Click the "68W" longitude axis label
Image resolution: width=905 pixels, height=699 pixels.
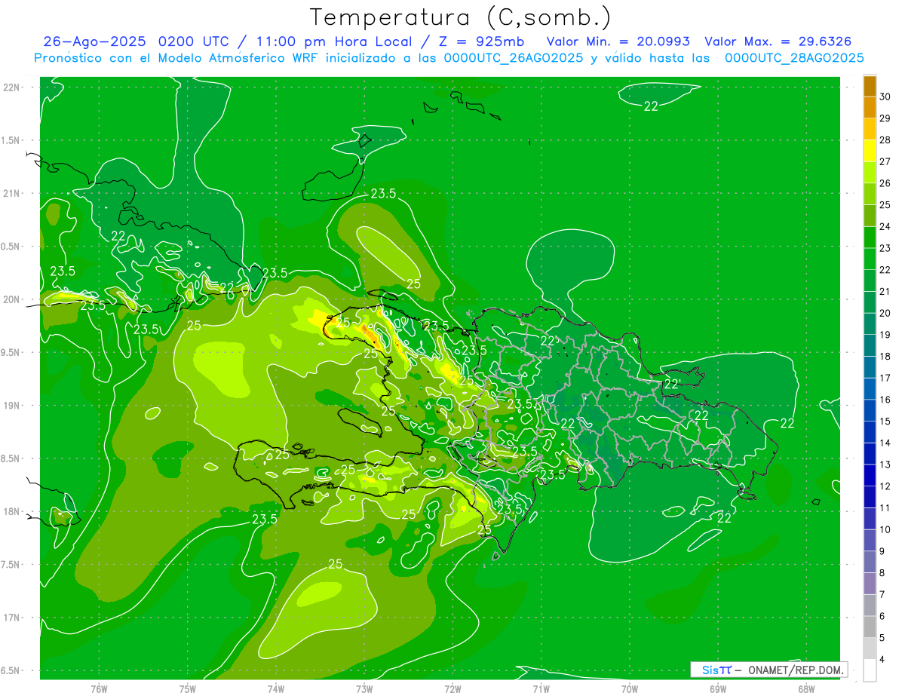click(x=805, y=688)
